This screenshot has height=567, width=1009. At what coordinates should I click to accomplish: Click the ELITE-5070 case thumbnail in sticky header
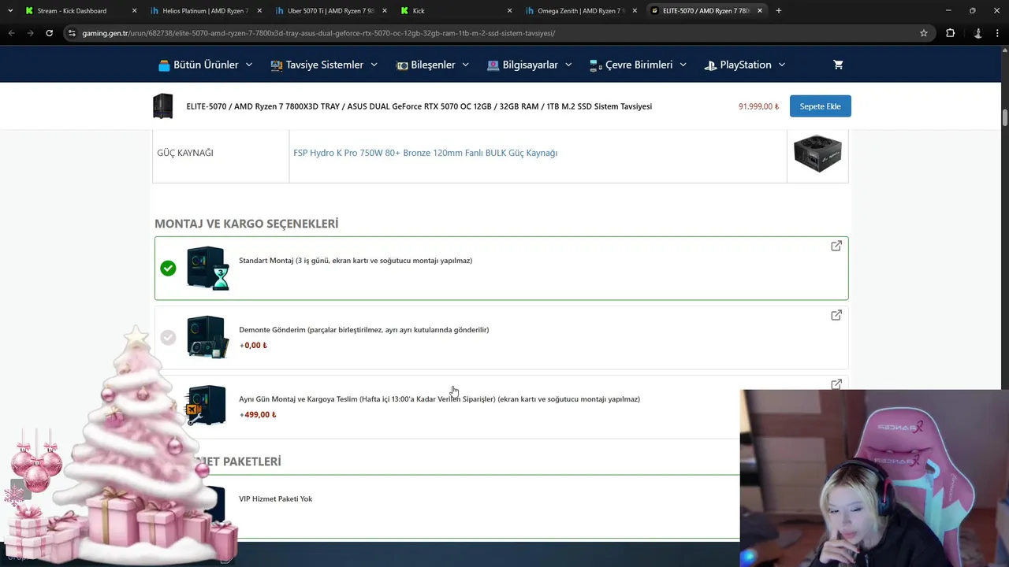pyautogui.click(x=163, y=106)
